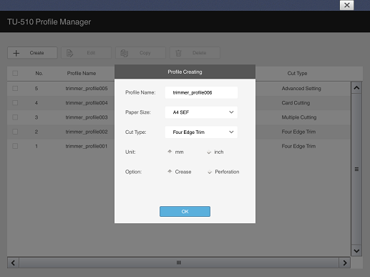Check the box for trimmer_profile003
Viewport: 370px width, 277px height.
click(x=15, y=117)
